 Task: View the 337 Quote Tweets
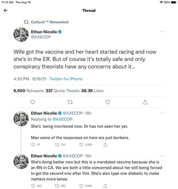(62, 91)
